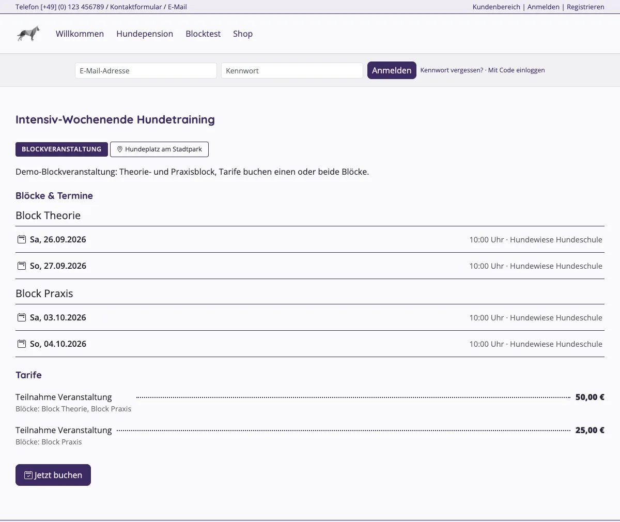Image resolution: width=620 pixels, height=522 pixels.
Task: Click the Blöcke & Termine heading
Action: click(54, 196)
